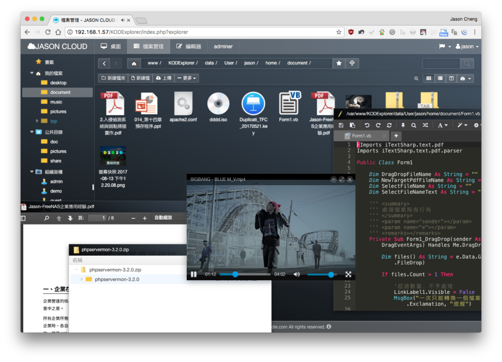Toggle fullscreen in the video player
The image size is (502, 362).
point(349,274)
